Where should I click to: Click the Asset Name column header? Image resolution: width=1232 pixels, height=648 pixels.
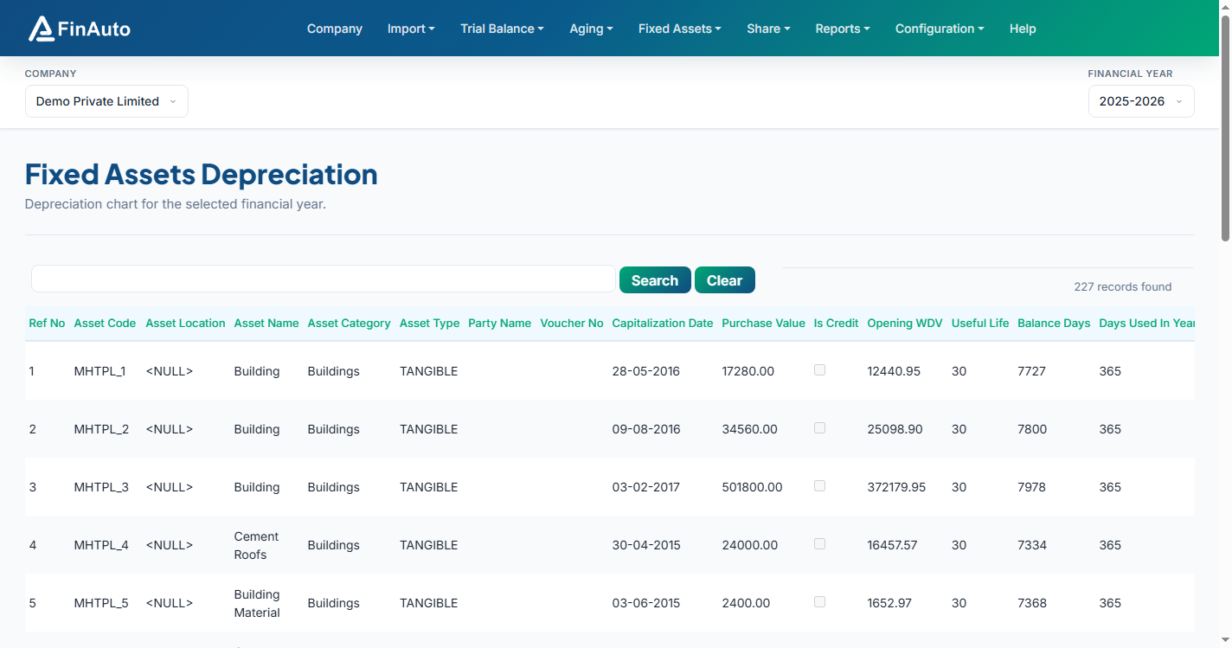click(266, 323)
